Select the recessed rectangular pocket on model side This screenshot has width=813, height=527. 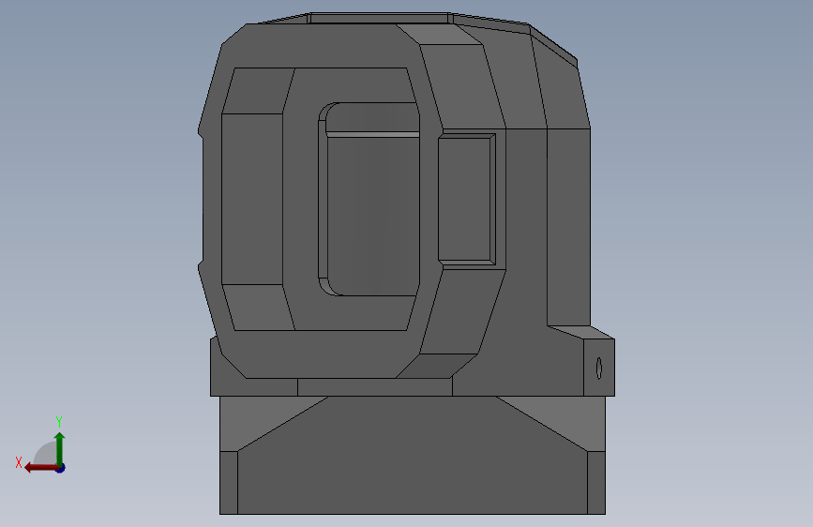[x=467, y=199]
